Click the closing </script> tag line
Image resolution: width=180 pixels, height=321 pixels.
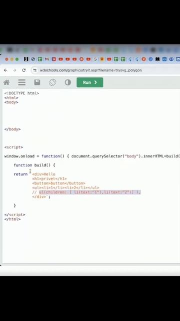(x=14, y=215)
